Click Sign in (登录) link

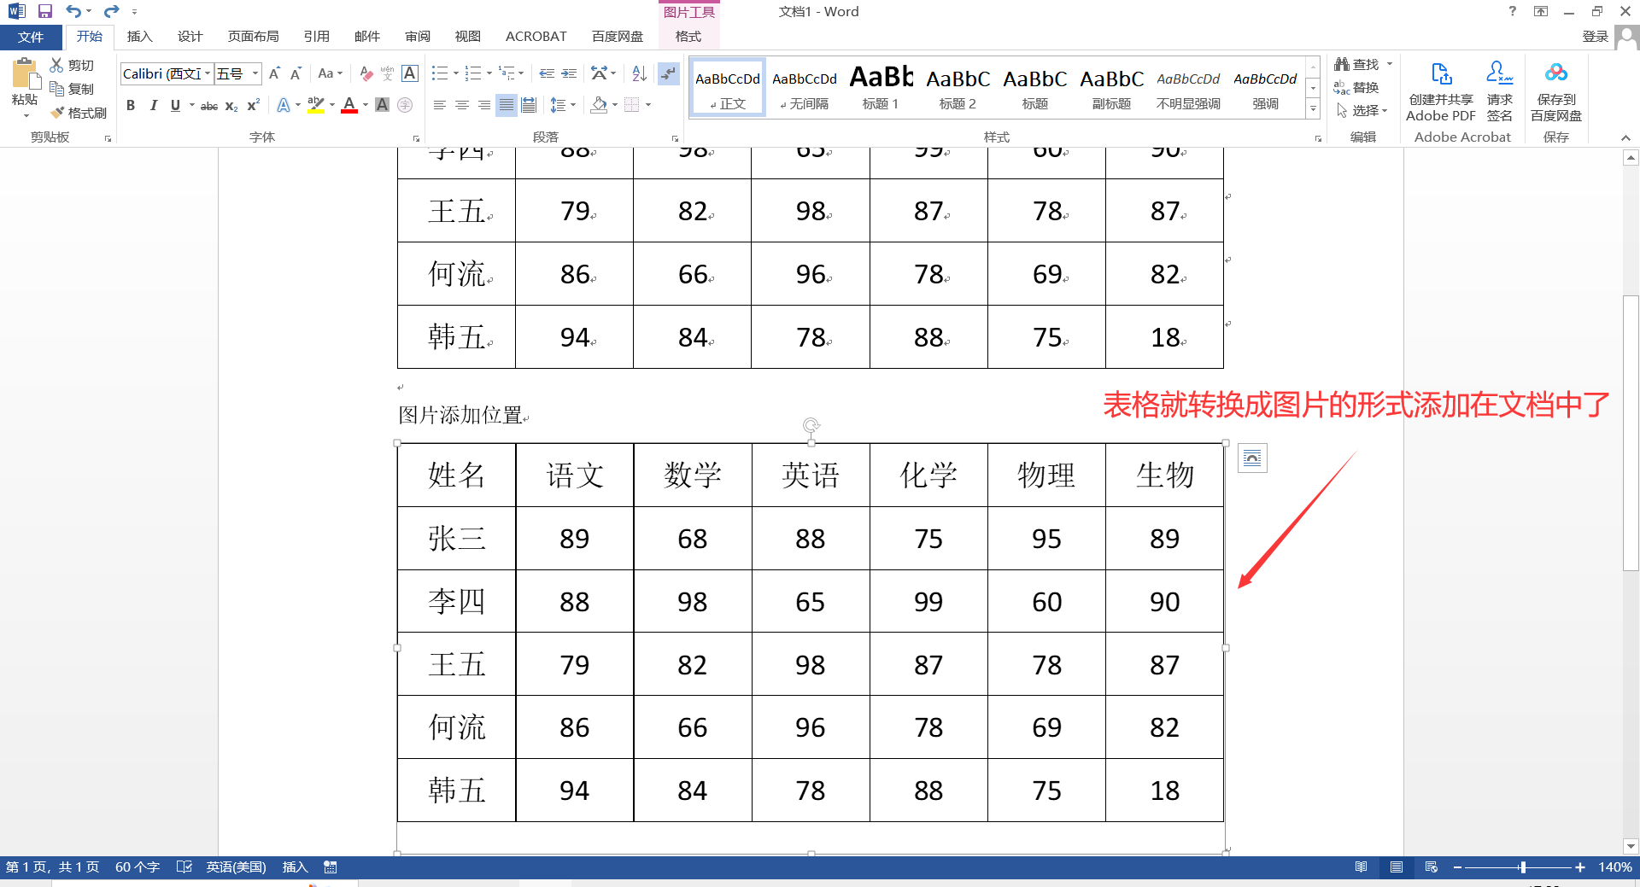[1595, 37]
